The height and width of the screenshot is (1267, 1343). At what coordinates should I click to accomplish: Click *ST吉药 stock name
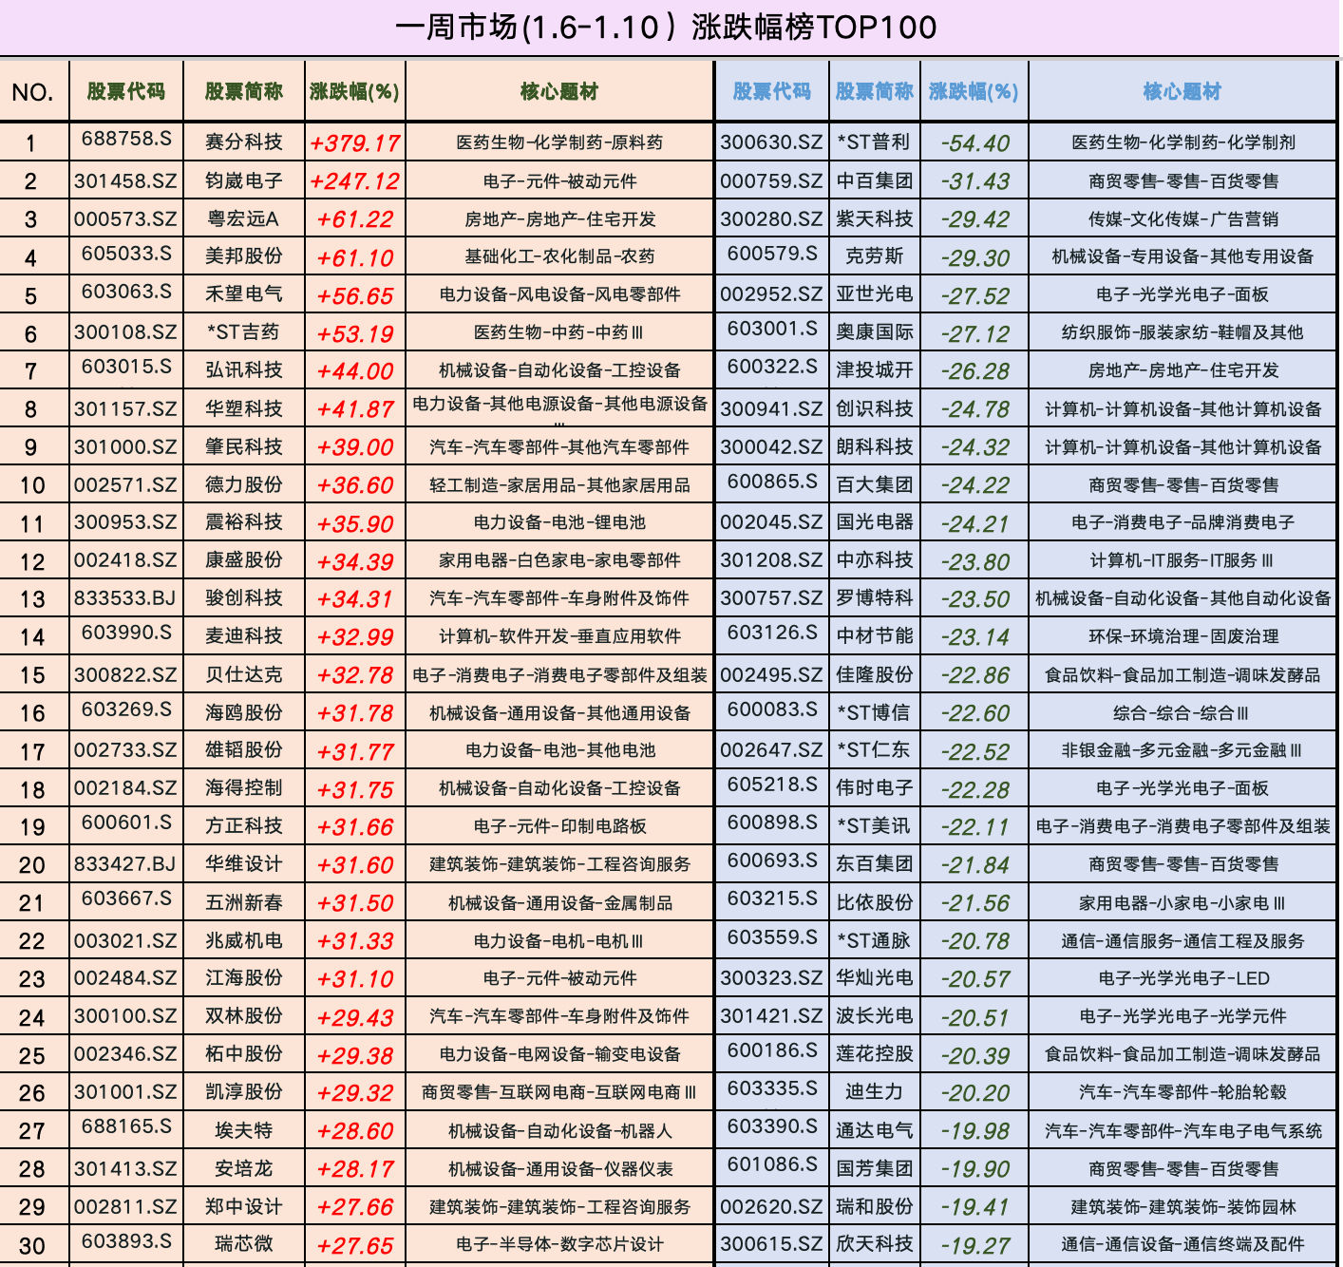[x=244, y=331]
